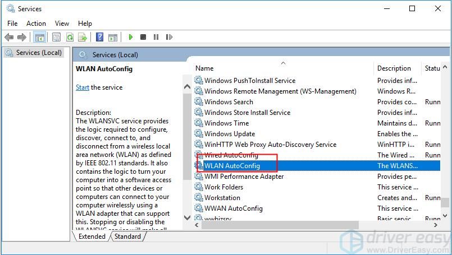Click gear icon beside Windows Time
Viewport: 452px width, 255px height.
199,123
